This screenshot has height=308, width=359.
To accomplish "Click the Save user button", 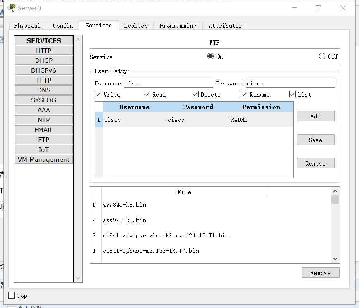I will point(316,140).
